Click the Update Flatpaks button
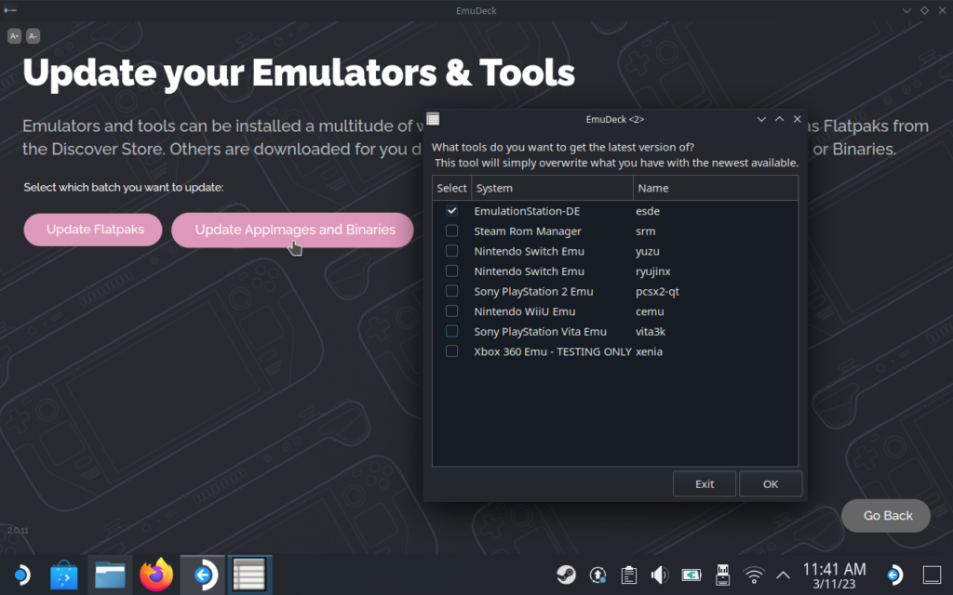The height and width of the screenshot is (595, 953). (93, 230)
